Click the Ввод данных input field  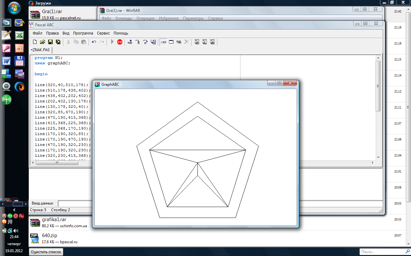coord(220,203)
